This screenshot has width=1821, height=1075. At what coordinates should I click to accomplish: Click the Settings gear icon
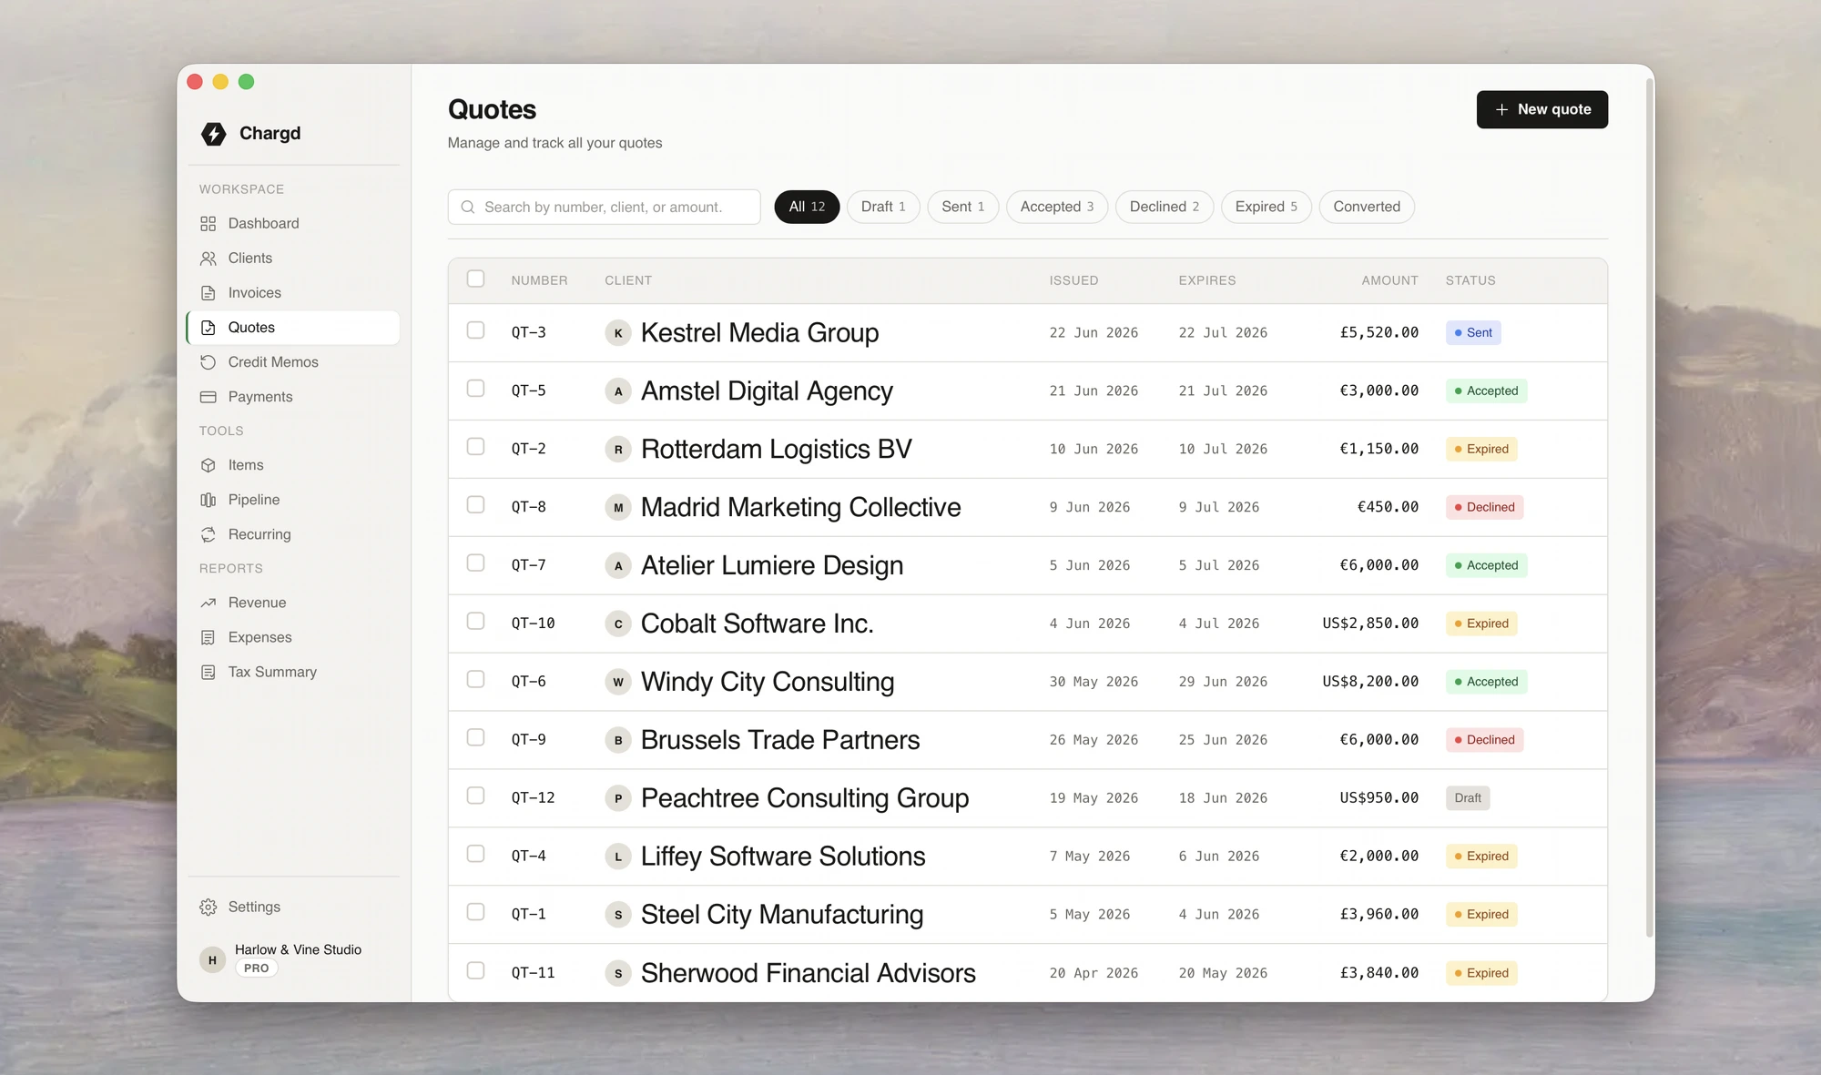(x=209, y=908)
